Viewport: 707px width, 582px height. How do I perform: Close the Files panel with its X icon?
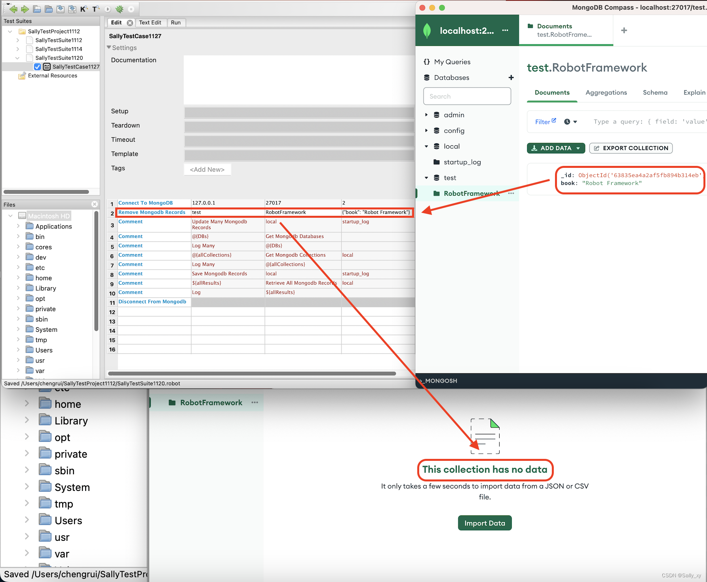94,204
